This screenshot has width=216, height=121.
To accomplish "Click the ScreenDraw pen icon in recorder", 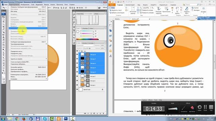I will 184,108.
